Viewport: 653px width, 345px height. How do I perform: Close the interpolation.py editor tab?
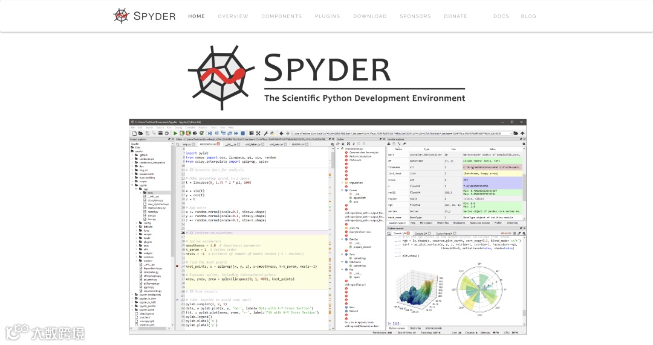(x=218, y=144)
